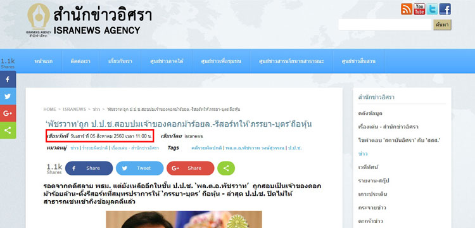475x228 pixels.
Task: Open the green share icon in floating sidebar
Action: [8, 130]
